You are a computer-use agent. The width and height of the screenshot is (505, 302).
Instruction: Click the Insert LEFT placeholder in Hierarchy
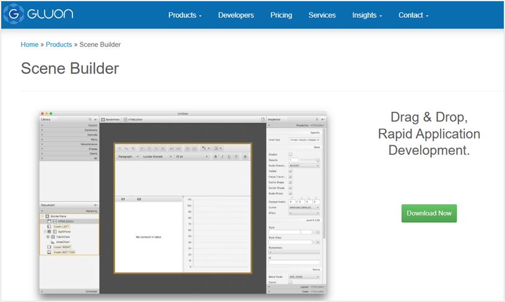[x=61, y=226]
